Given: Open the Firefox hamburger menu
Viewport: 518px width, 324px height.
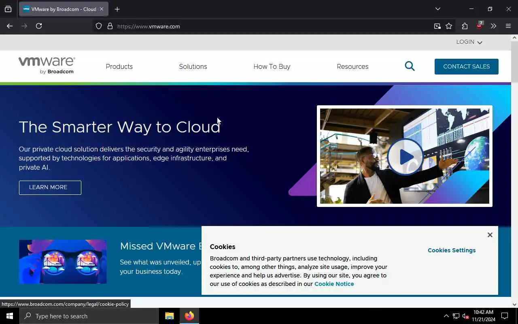Looking at the screenshot, I should (508, 26).
